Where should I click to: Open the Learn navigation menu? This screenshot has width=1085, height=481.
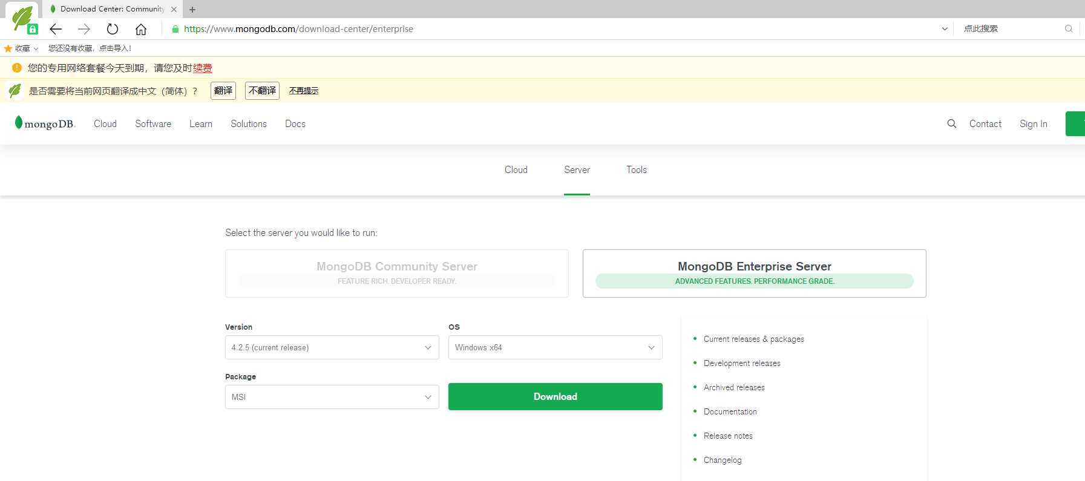coord(201,123)
